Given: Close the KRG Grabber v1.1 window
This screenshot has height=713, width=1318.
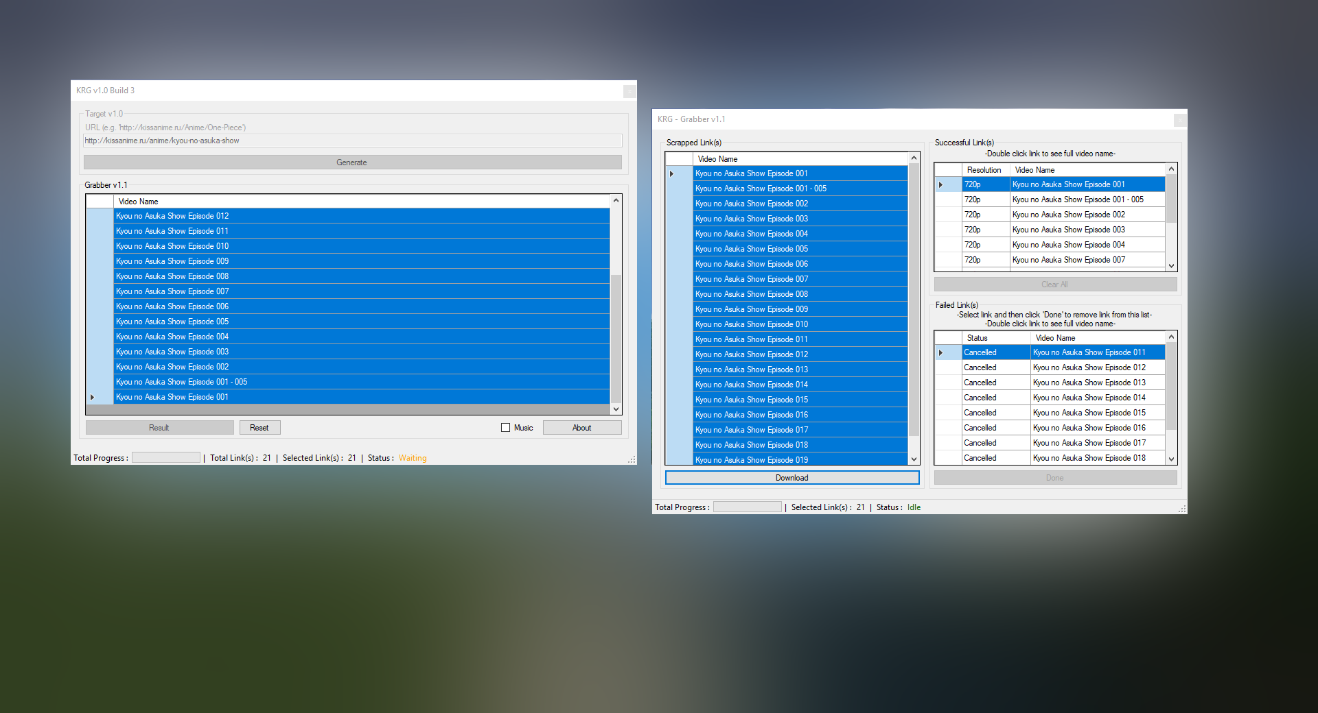Looking at the screenshot, I should point(1179,120).
